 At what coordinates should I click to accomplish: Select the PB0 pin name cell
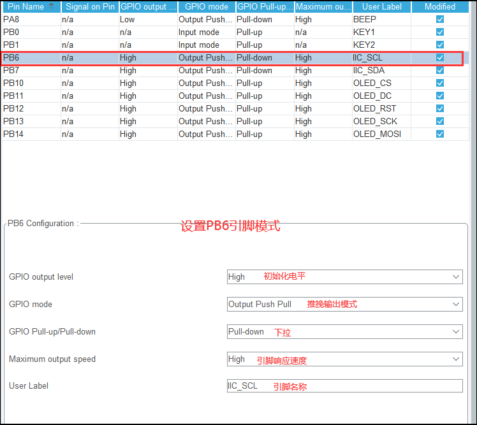click(x=31, y=32)
